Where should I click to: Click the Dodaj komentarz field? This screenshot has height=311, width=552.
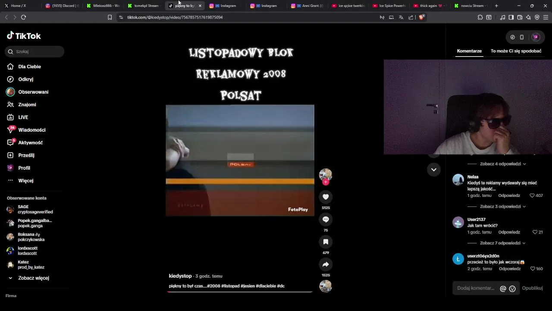[476, 288]
